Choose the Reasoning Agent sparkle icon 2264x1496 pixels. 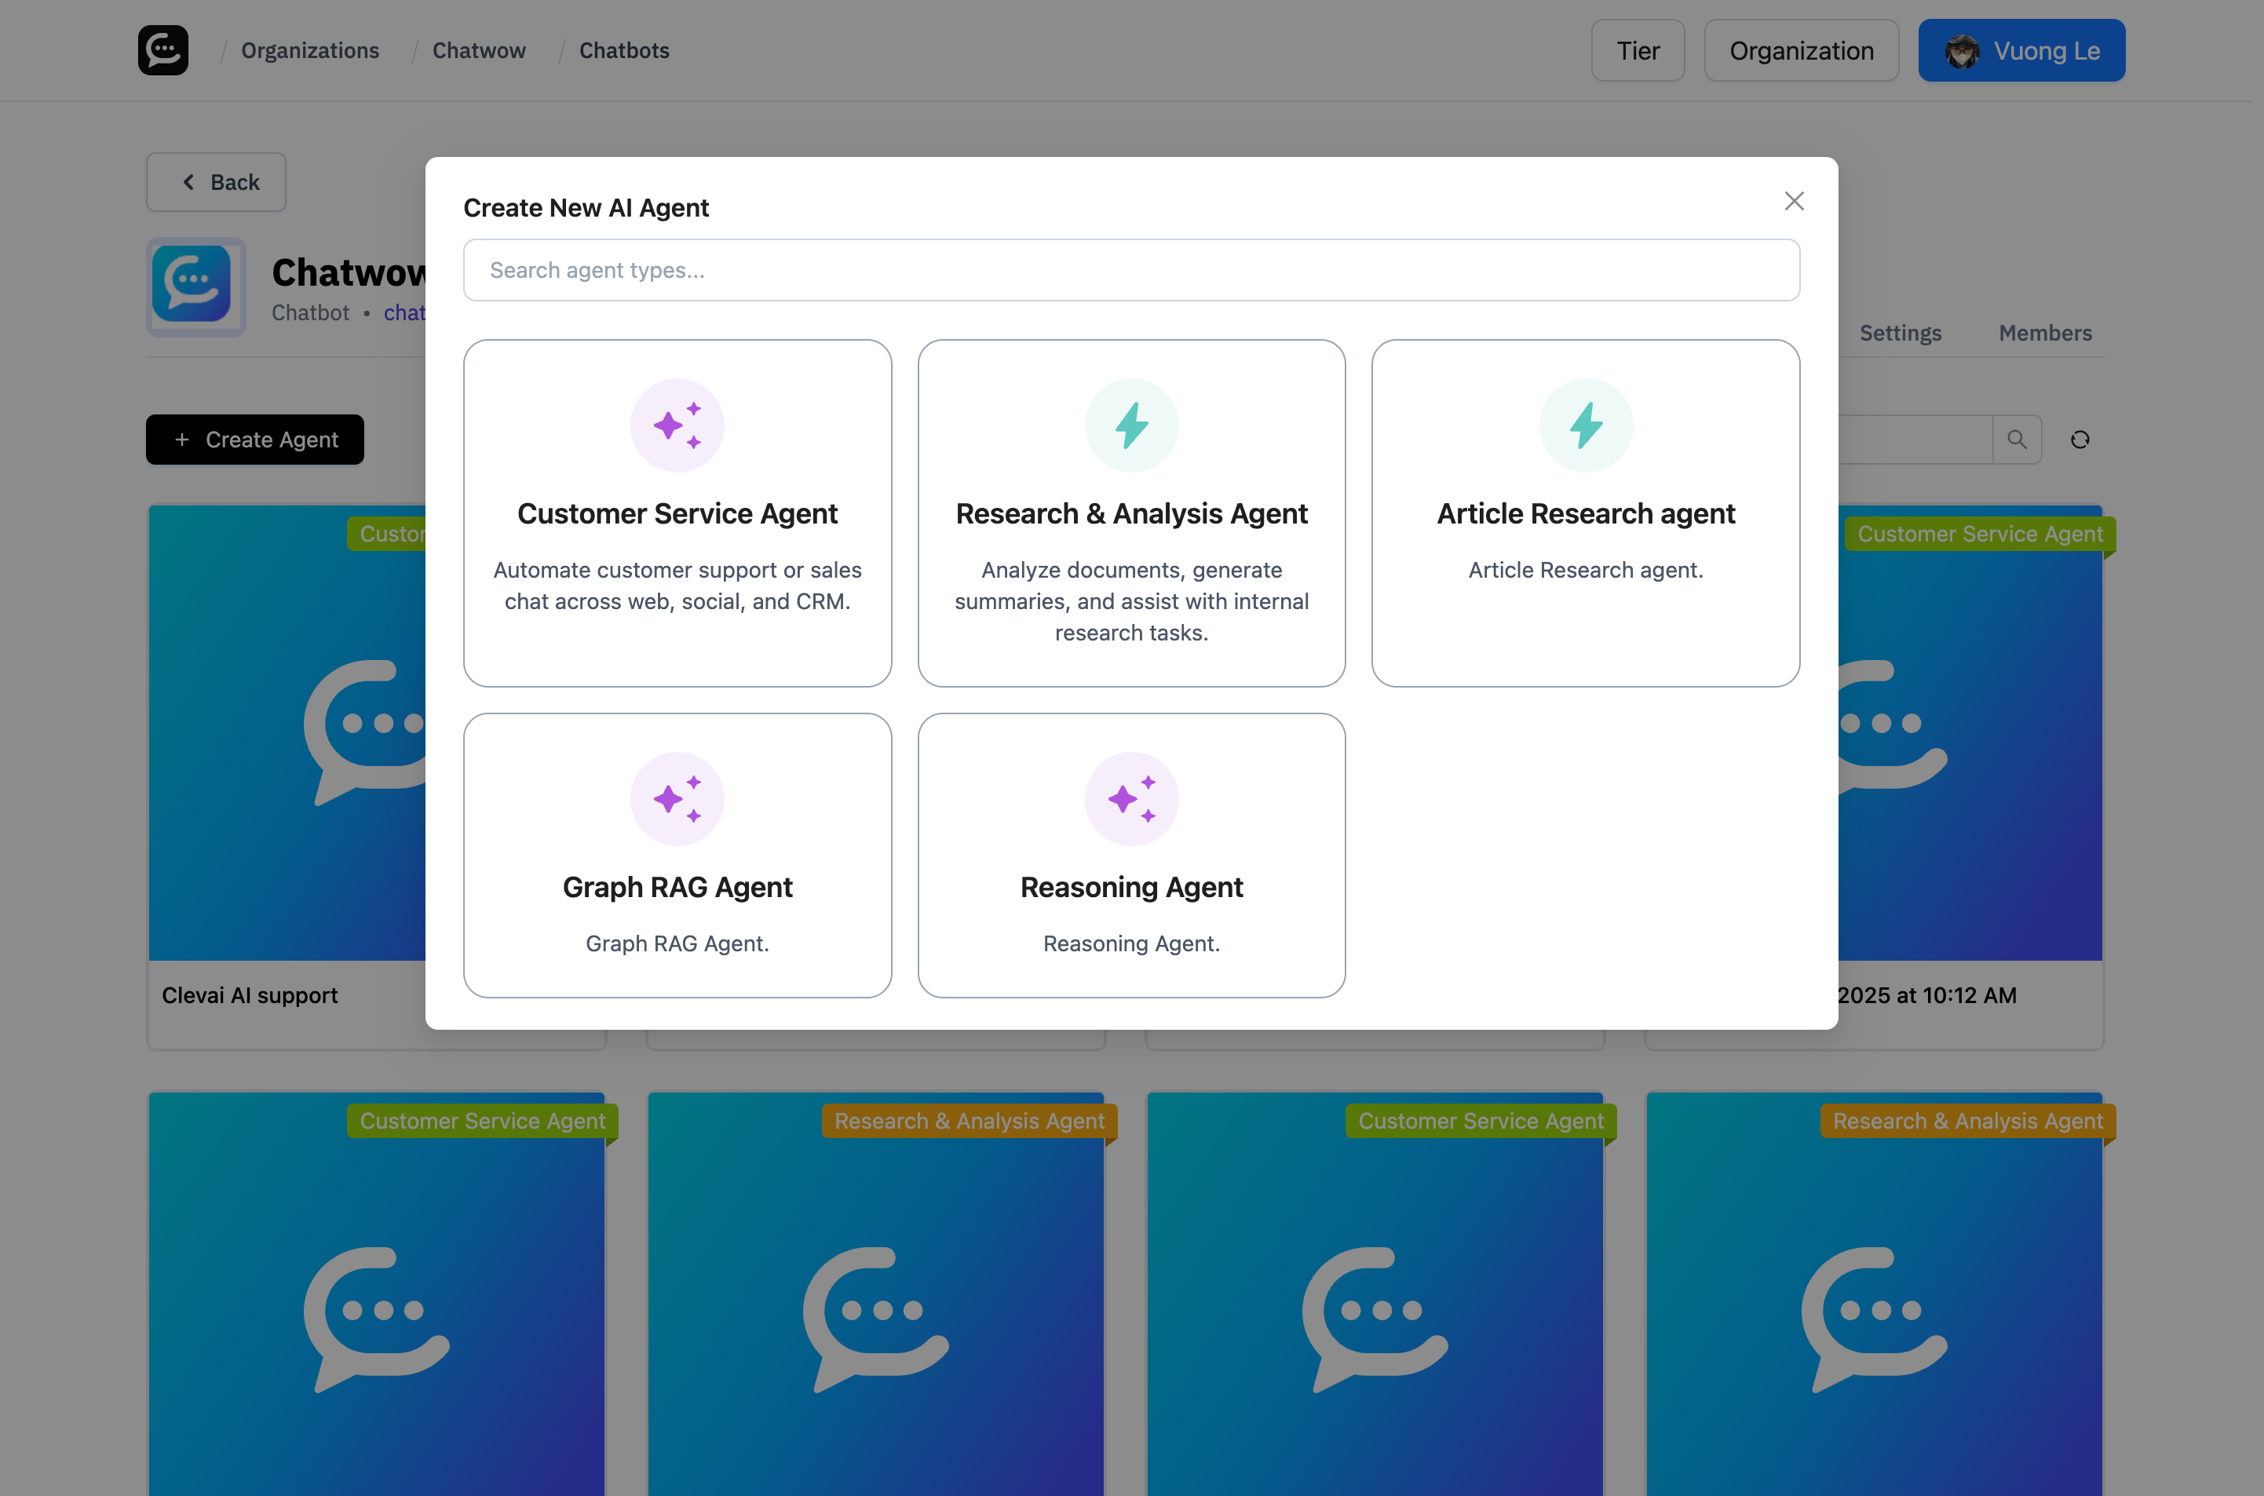[x=1131, y=798]
